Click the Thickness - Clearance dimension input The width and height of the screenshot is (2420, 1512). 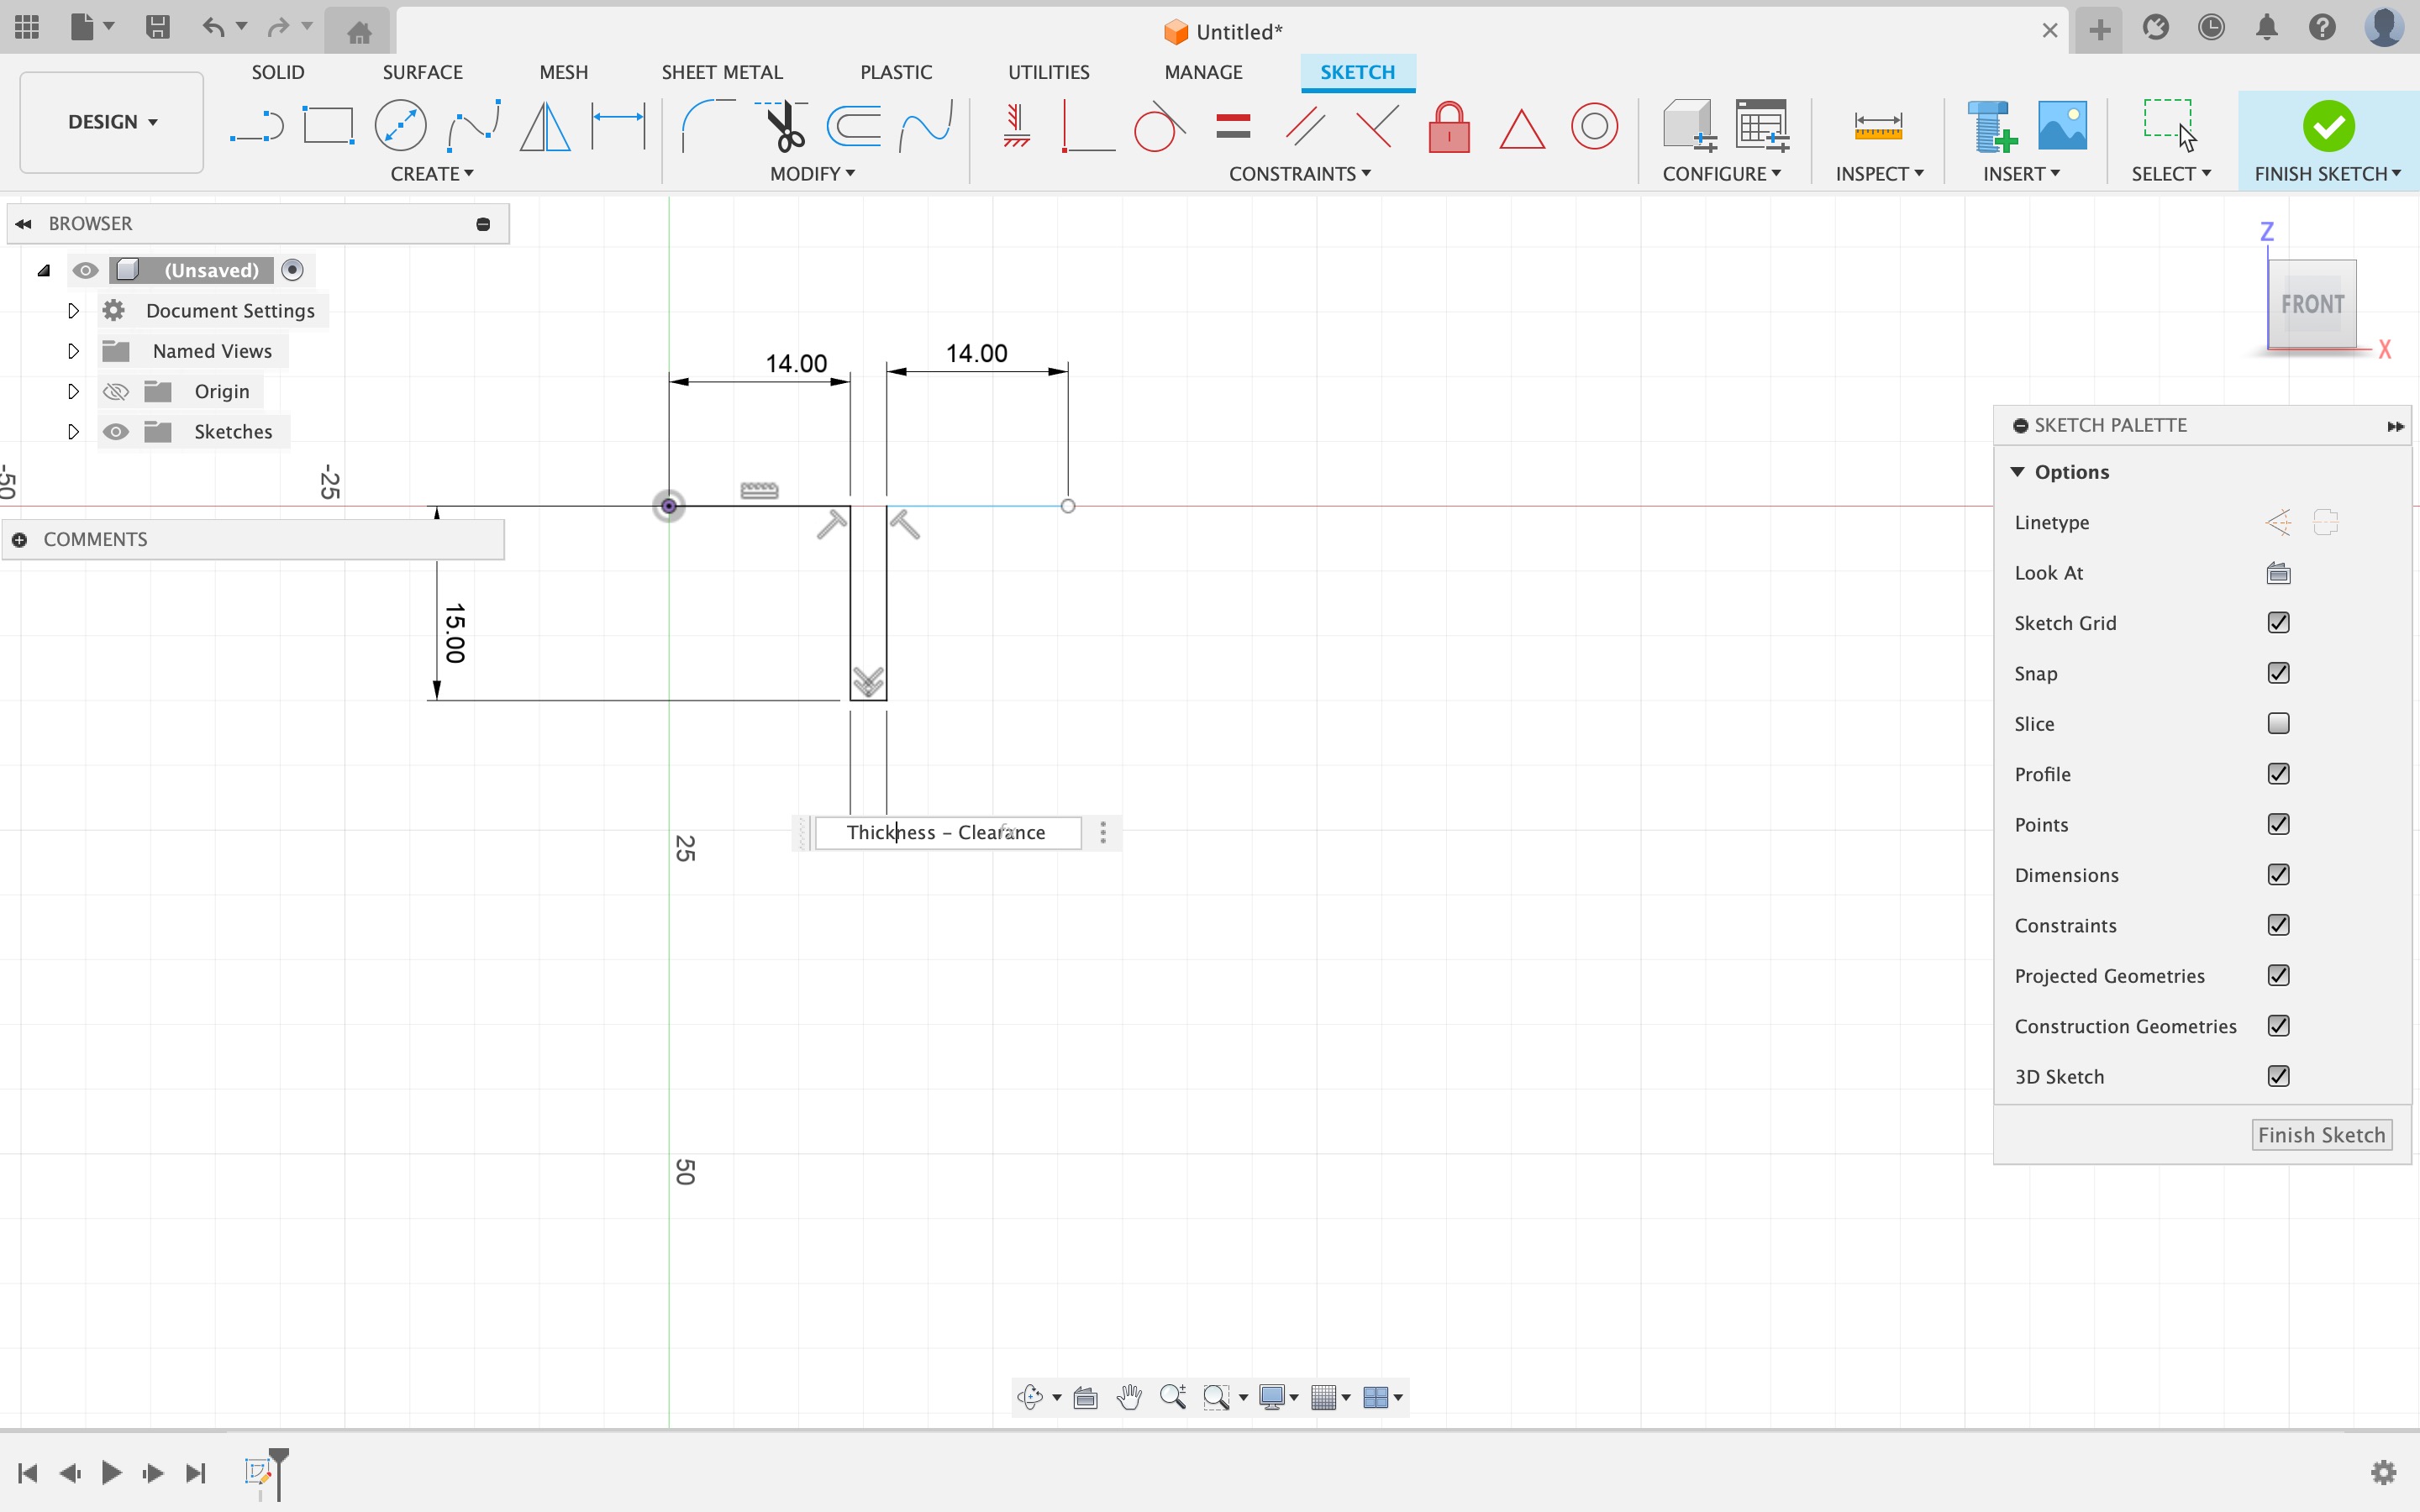pyautogui.click(x=946, y=833)
